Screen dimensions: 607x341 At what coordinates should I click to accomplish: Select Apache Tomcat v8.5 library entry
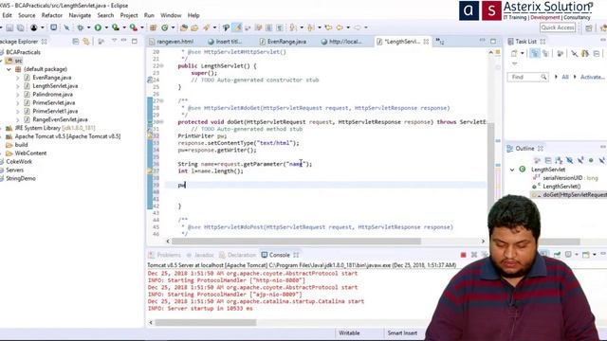tap(67, 136)
